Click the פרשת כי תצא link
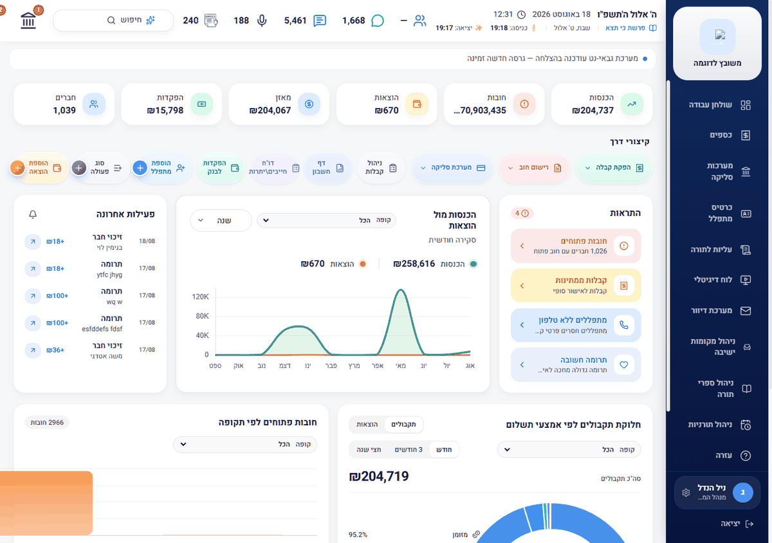The width and height of the screenshot is (772, 543). click(631, 28)
